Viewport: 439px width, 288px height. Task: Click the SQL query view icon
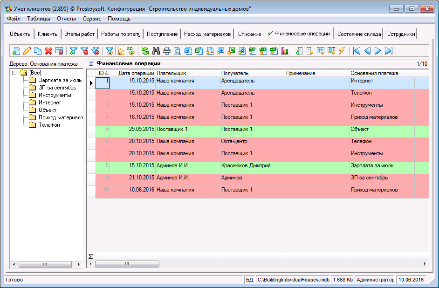click(131, 51)
